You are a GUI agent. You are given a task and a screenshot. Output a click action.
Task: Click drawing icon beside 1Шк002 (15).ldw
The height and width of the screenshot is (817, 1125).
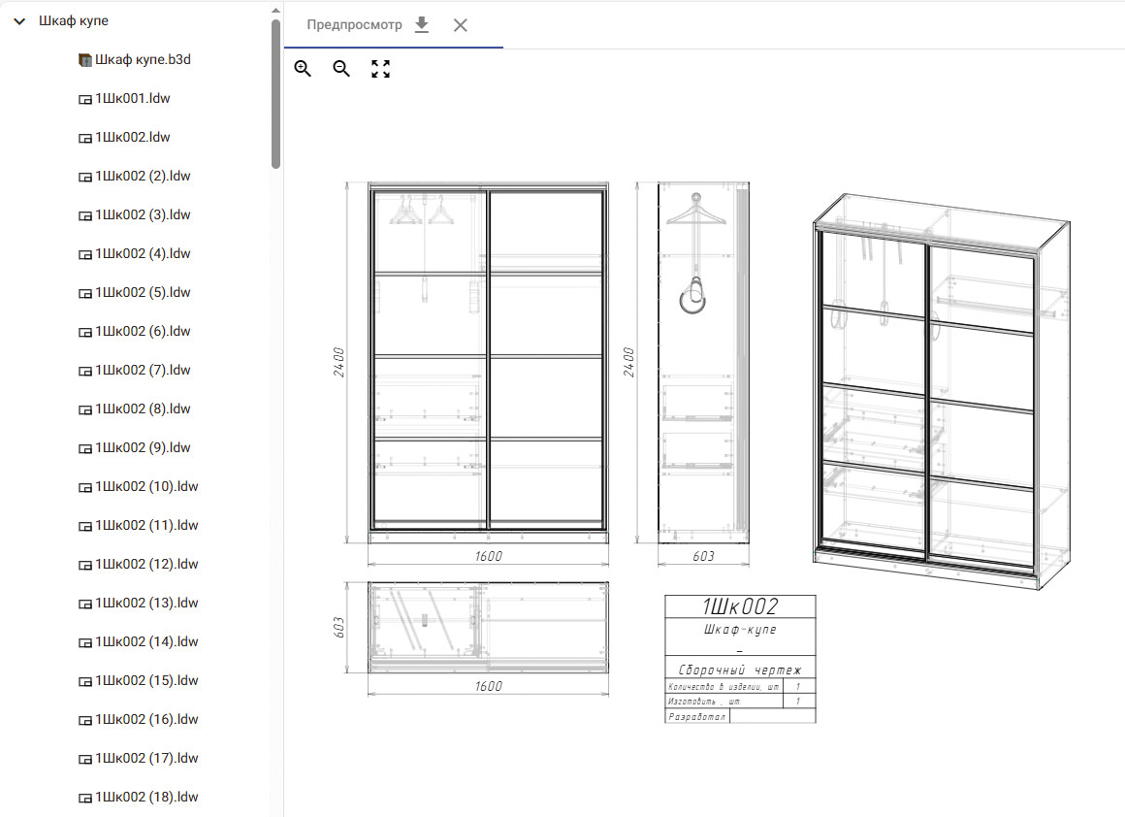point(84,681)
